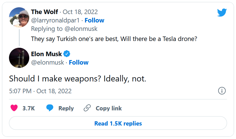
Task: Open the tweet info icon
Action: tap(222, 91)
